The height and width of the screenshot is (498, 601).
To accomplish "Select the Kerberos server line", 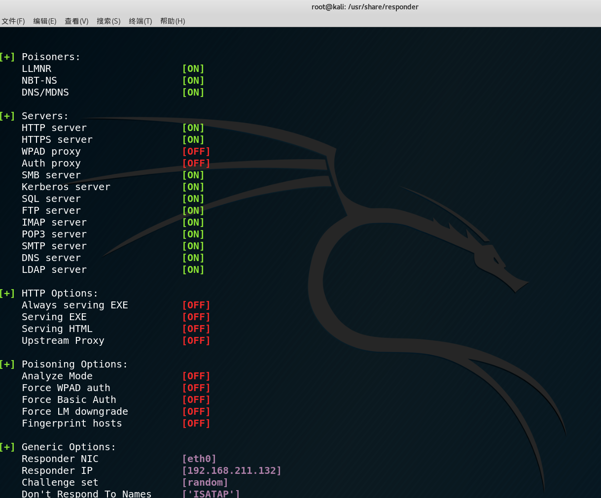I will click(x=66, y=187).
